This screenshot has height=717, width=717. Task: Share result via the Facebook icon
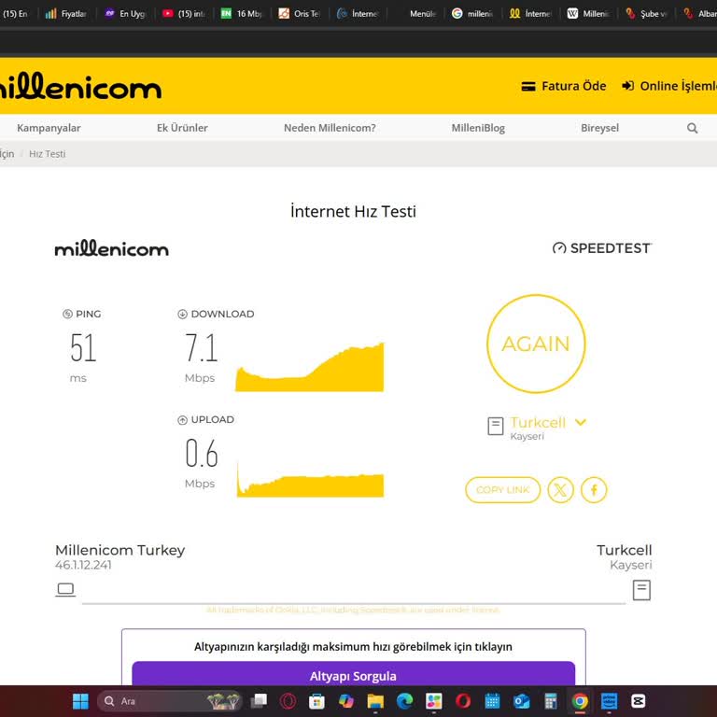594,490
